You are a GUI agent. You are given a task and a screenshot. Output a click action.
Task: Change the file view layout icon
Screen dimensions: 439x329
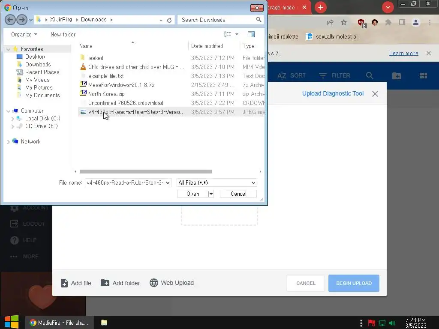tap(227, 34)
